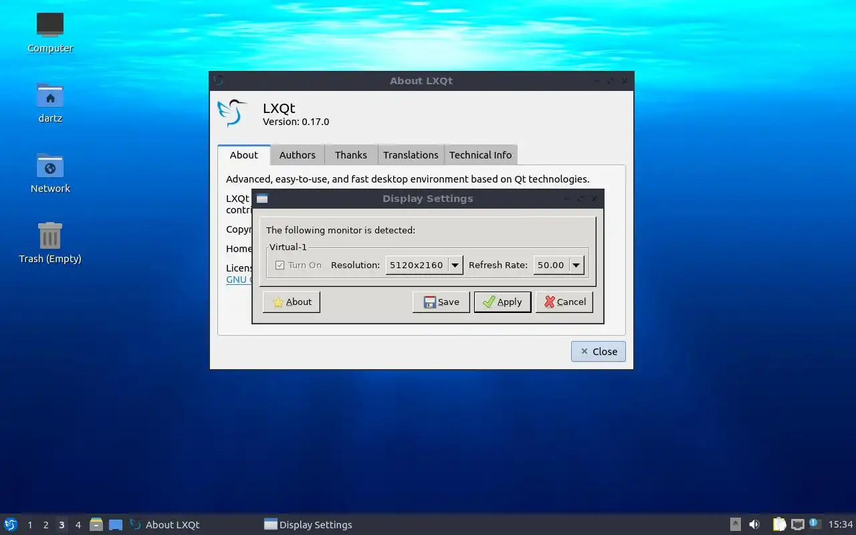Click the 'Virtual-1' group label
Screen dimensions: 856x535
tap(288, 247)
